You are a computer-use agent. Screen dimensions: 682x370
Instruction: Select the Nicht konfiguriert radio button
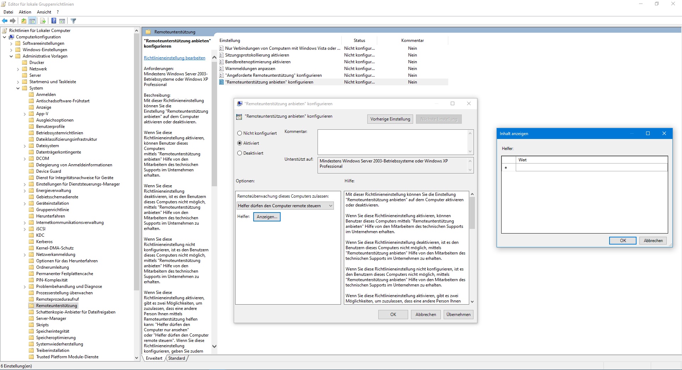(x=239, y=133)
